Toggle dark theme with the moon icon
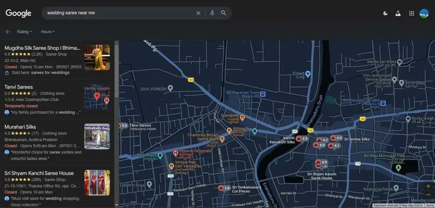The height and width of the screenshot is (208, 435). [x=385, y=13]
